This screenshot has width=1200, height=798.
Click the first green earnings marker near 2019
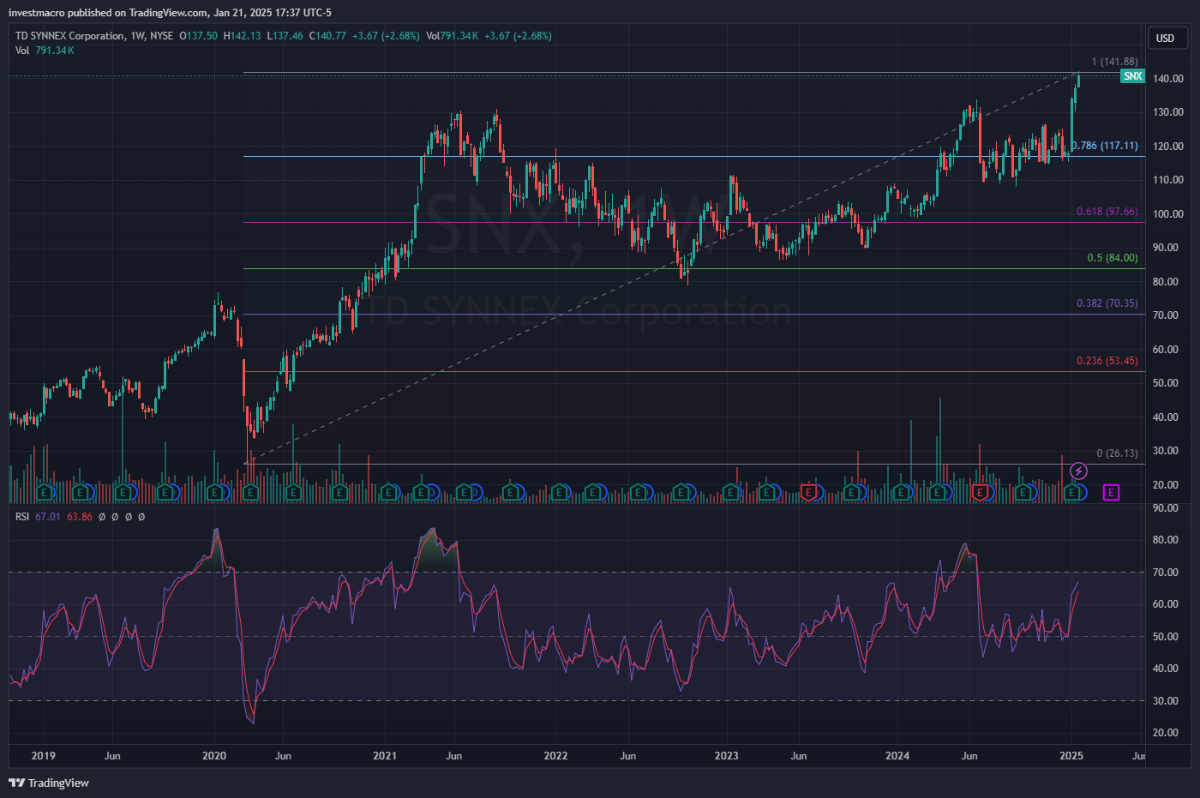pos(45,492)
